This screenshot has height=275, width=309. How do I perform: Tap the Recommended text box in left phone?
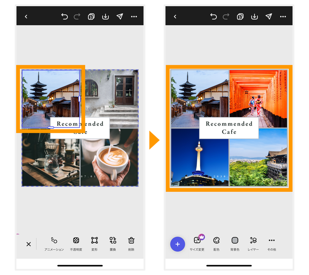point(80,128)
